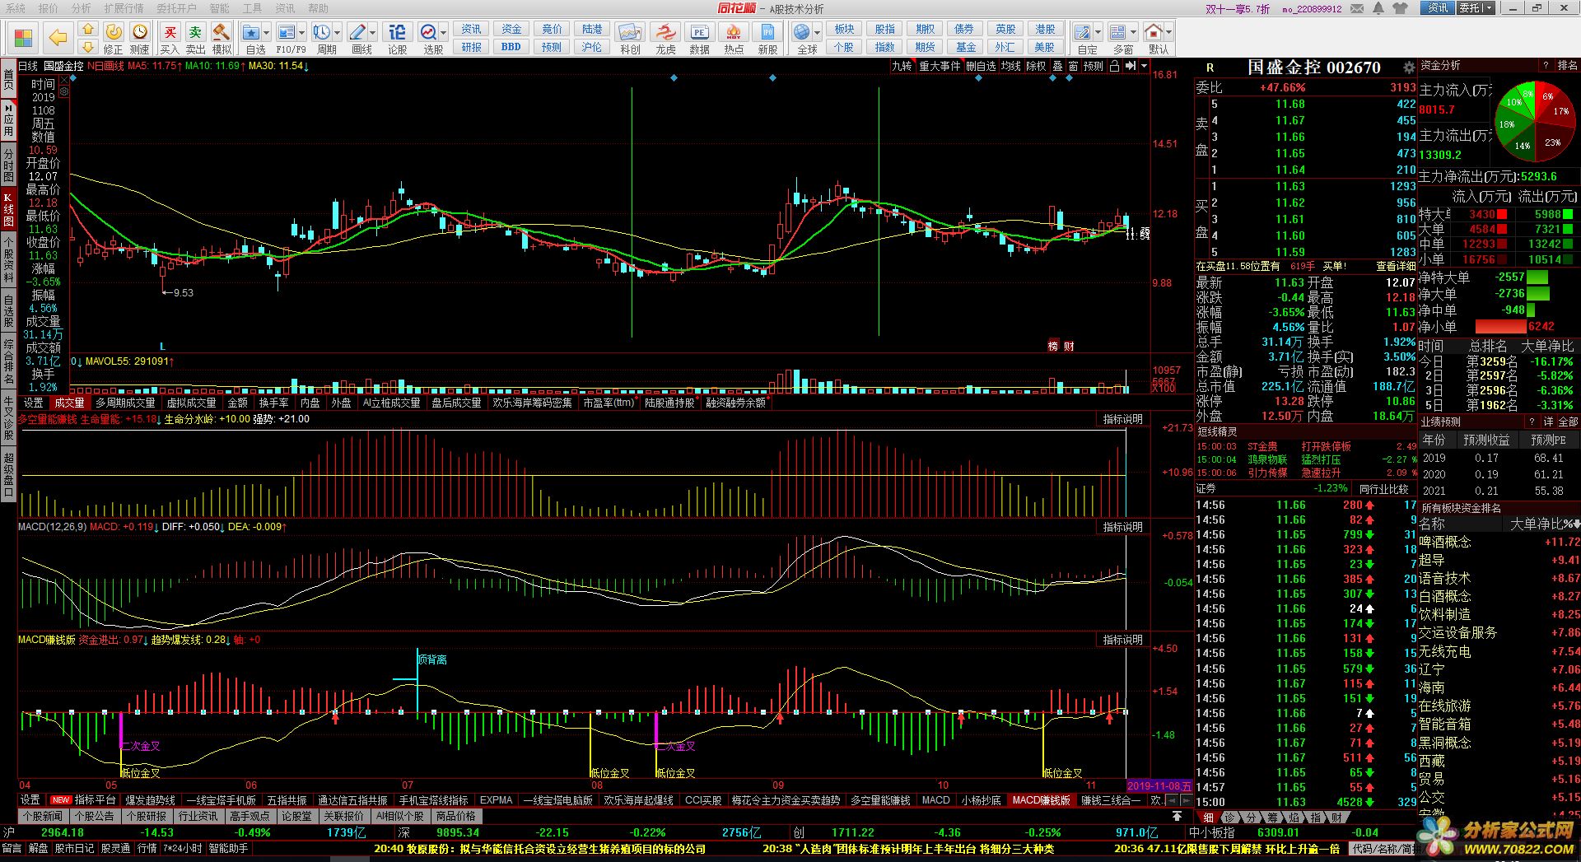Click the 自定 custom layout icon

click(x=1083, y=34)
